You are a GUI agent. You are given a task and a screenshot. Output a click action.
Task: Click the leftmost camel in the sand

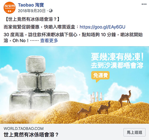pyautogui.click(x=84, y=113)
